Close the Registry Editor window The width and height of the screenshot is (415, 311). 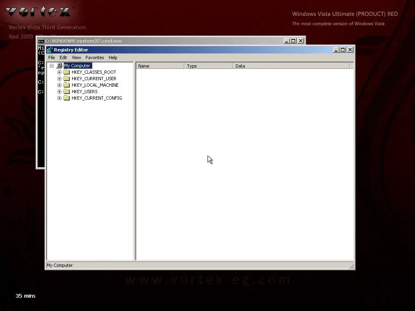click(x=350, y=50)
